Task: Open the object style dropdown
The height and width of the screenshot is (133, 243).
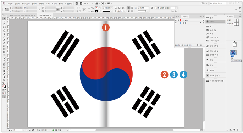Action: click(176, 8)
